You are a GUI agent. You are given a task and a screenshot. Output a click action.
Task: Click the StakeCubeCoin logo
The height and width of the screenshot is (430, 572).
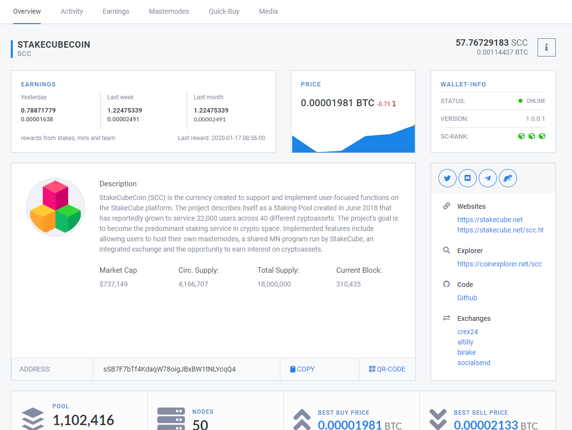55,207
